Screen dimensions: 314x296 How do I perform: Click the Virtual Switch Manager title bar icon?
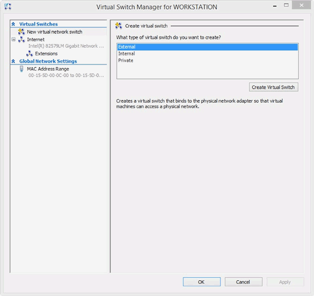7,7
